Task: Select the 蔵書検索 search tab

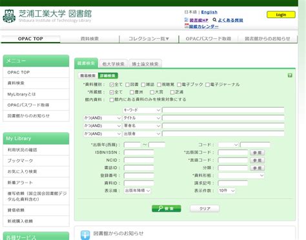Action: click(x=86, y=63)
